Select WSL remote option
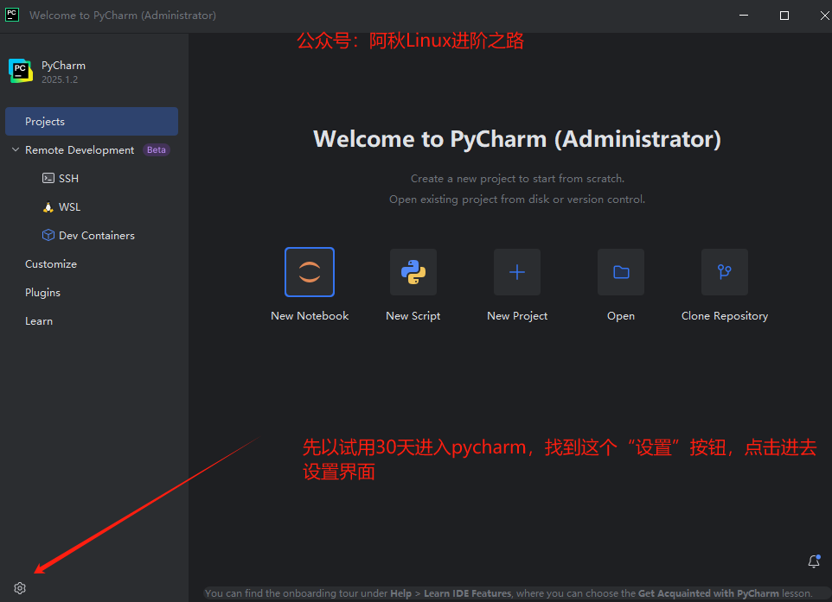832x602 pixels. (x=69, y=207)
